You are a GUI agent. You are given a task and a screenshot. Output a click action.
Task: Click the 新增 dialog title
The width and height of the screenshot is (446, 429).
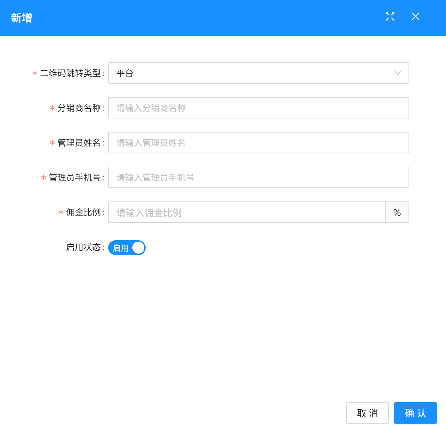21,18
